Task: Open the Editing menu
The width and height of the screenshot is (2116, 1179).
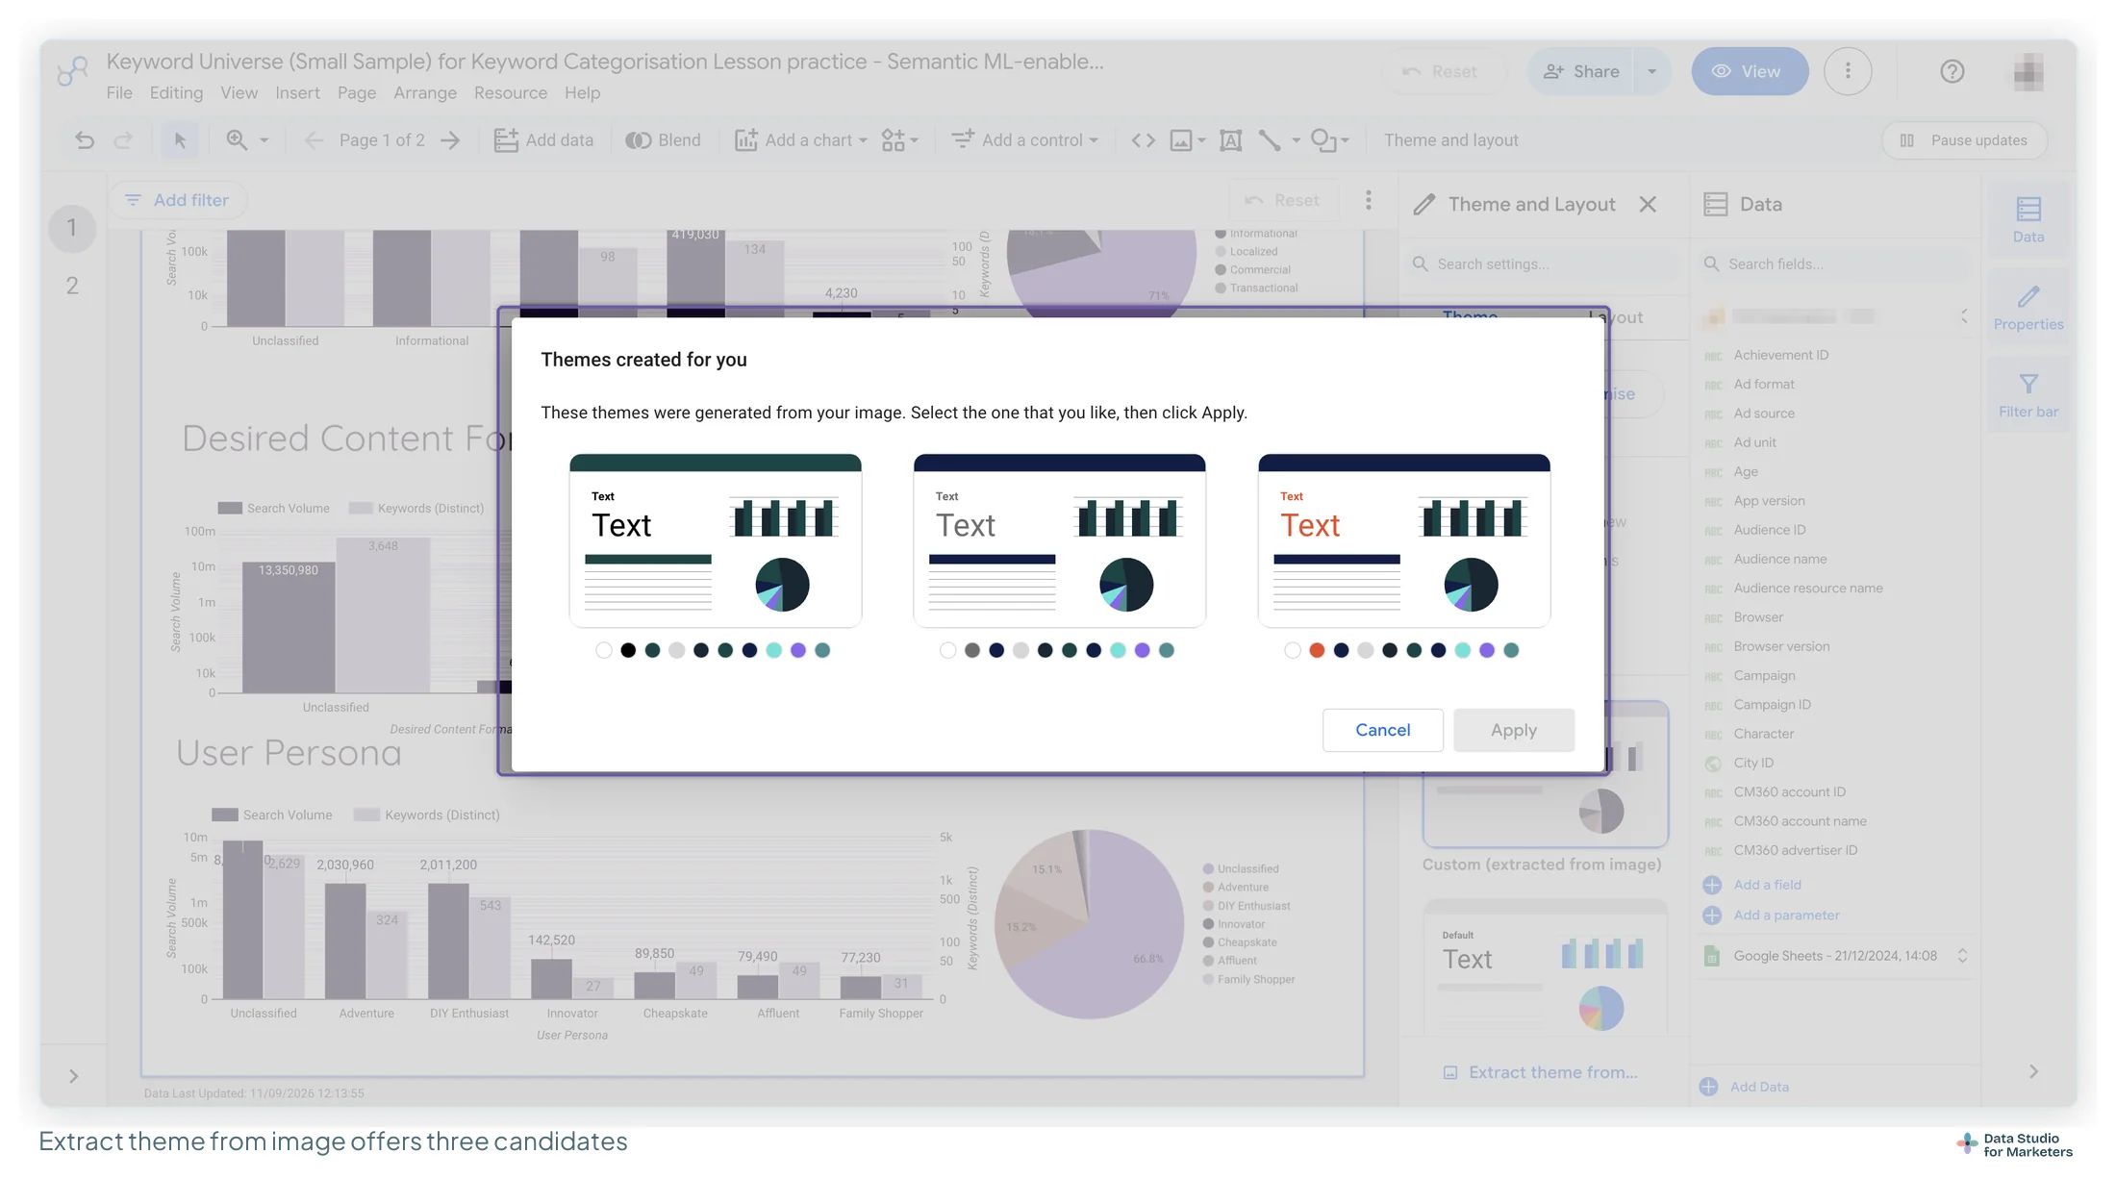Action: click(176, 93)
